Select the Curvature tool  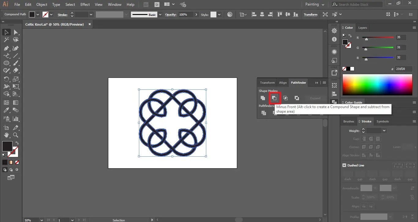[x=16, y=48]
